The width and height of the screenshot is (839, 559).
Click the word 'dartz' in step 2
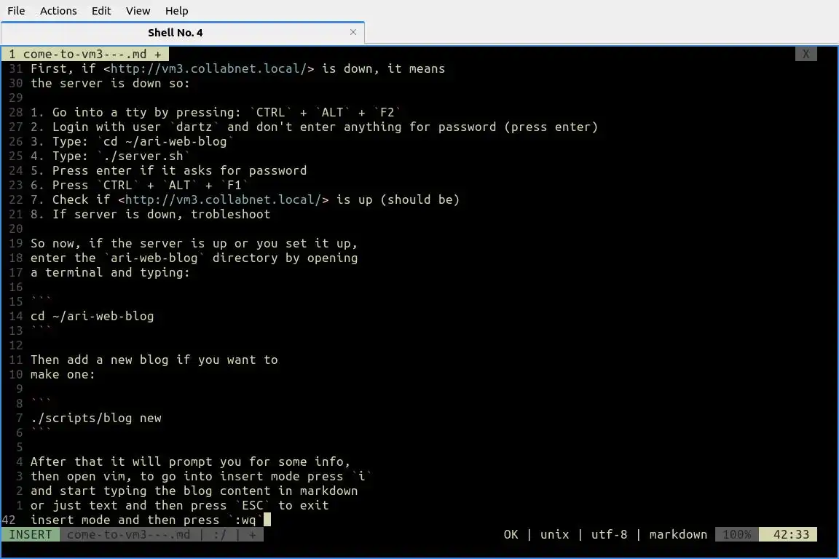(194, 127)
